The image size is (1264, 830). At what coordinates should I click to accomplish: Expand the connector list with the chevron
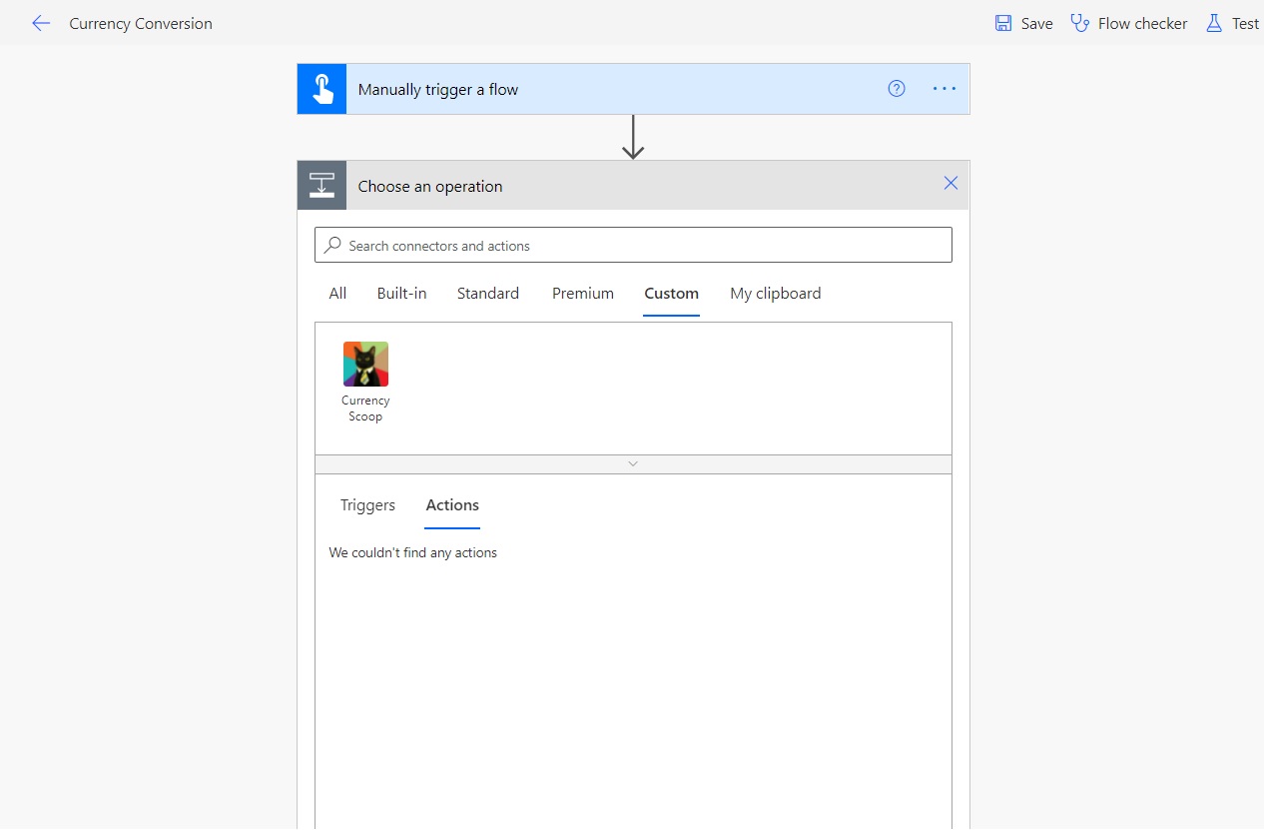[632, 463]
